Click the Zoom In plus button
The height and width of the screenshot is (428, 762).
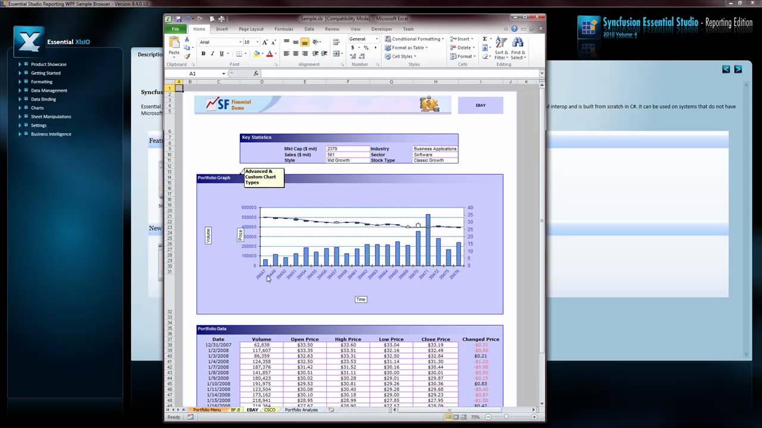point(534,417)
